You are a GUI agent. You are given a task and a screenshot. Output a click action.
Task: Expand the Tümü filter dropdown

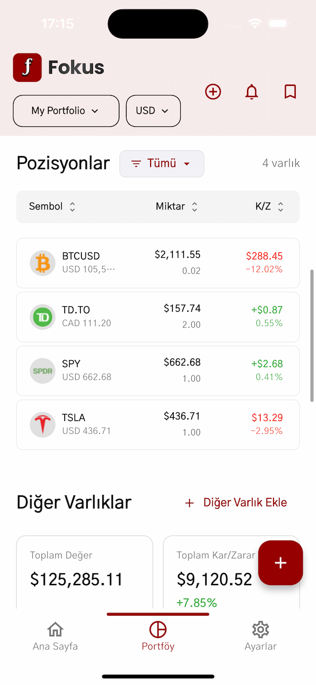tap(161, 163)
